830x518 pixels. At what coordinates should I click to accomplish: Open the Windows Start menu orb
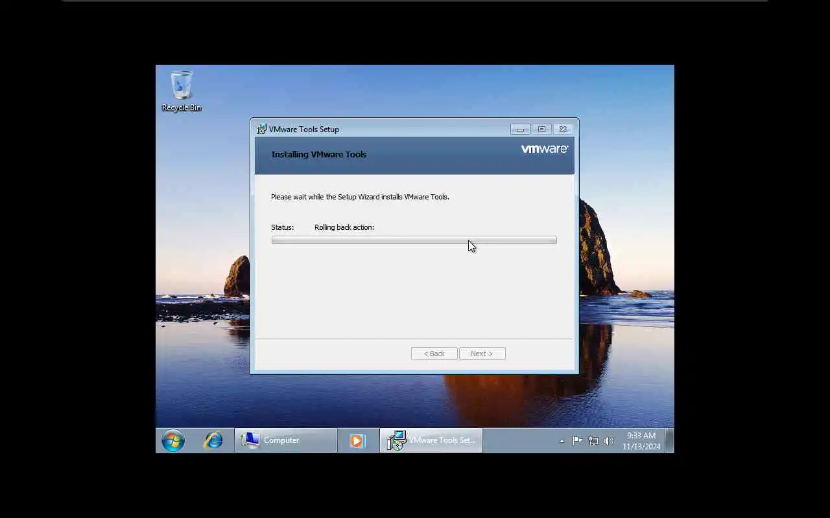[173, 441]
